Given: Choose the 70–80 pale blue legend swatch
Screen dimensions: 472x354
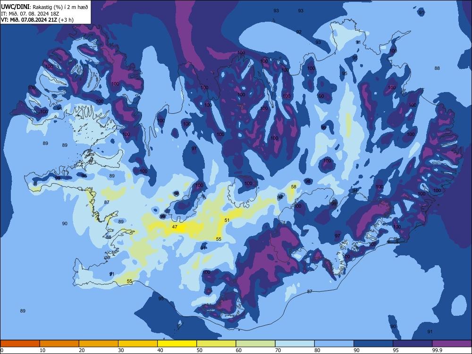Looking at the screenshot, I should point(295,344).
